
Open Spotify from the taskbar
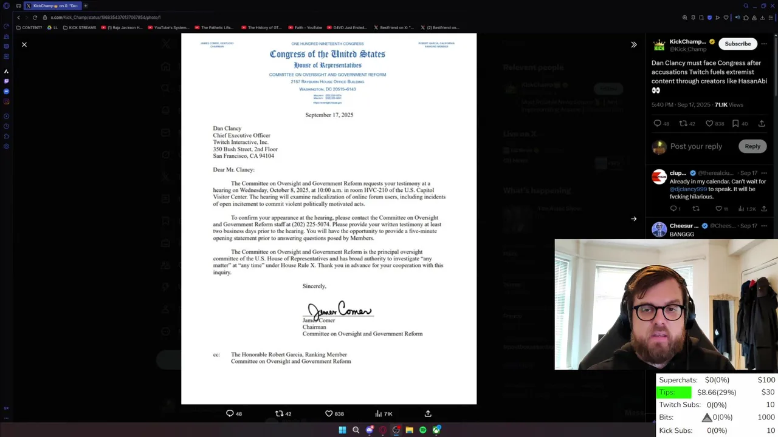pyautogui.click(x=423, y=430)
